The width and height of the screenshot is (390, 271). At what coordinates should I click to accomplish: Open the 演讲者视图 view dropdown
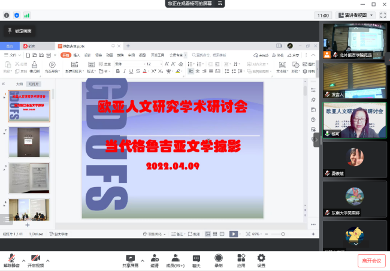coord(355,16)
